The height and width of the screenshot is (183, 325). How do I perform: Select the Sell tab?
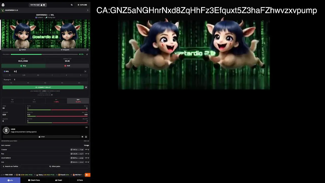tap(67, 66)
